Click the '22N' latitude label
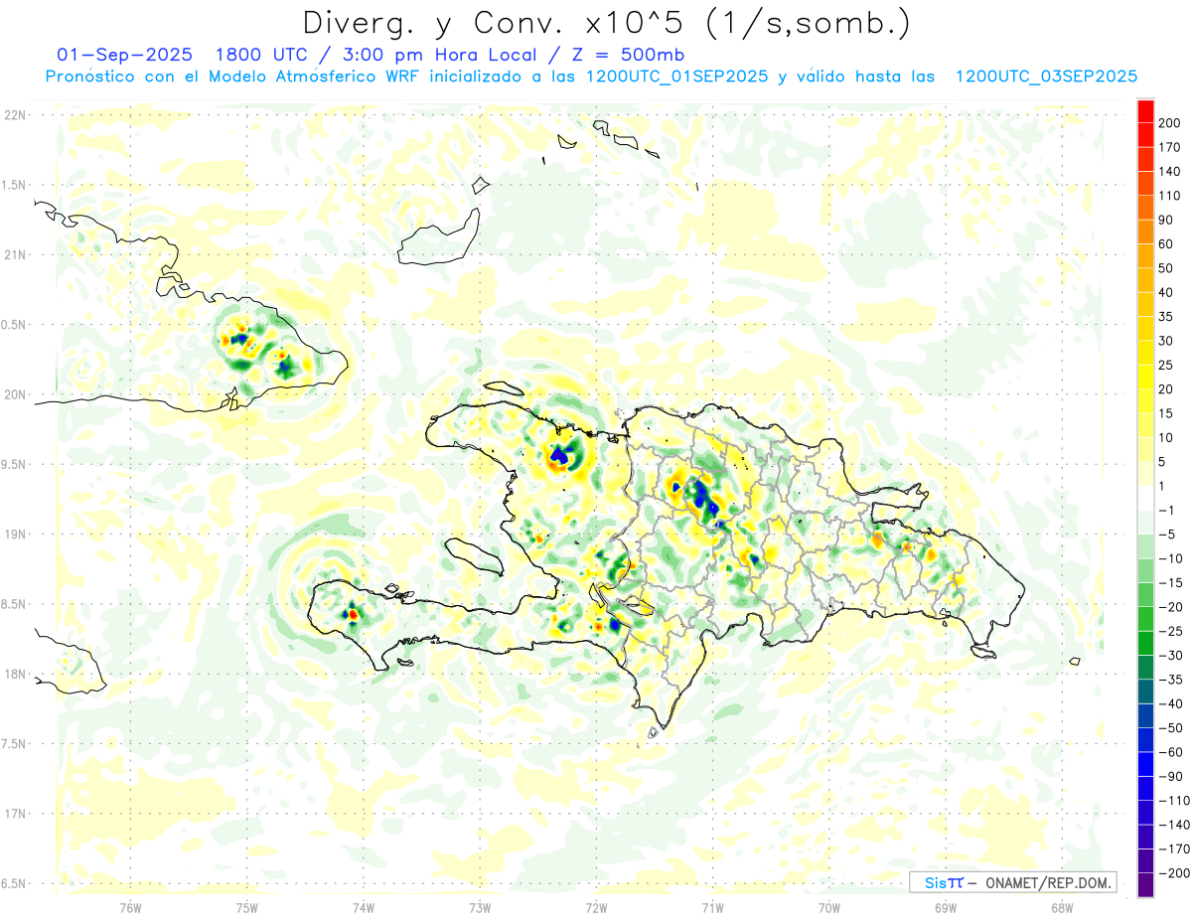Viewport: 1192px width, 921px height. point(14,115)
